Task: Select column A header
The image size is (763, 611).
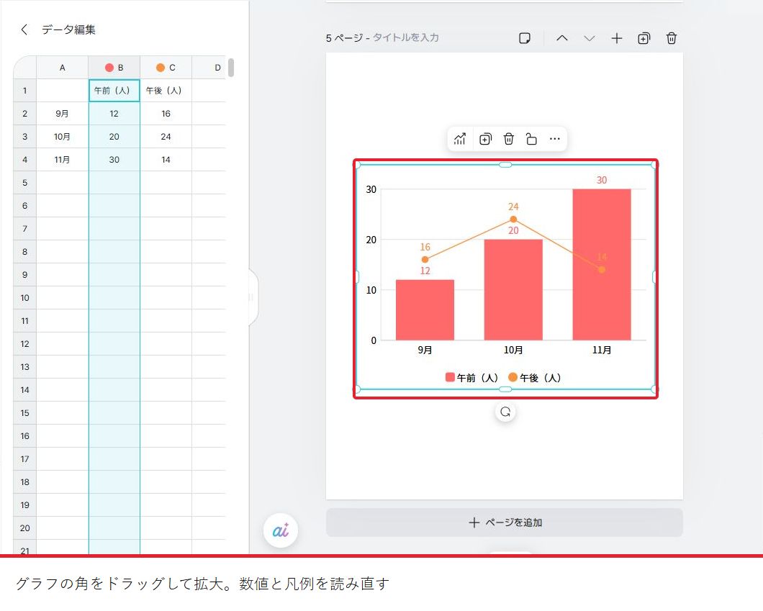Action: 63,68
